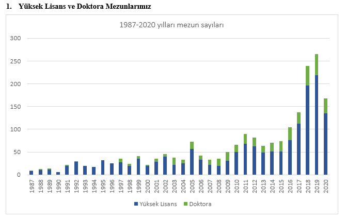Select the Doktora legend label
This screenshot has height=220, width=346.
(200, 204)
